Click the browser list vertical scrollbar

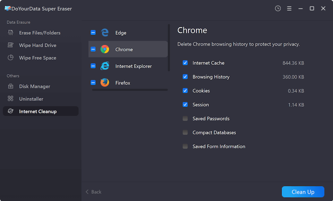[169, 47]
